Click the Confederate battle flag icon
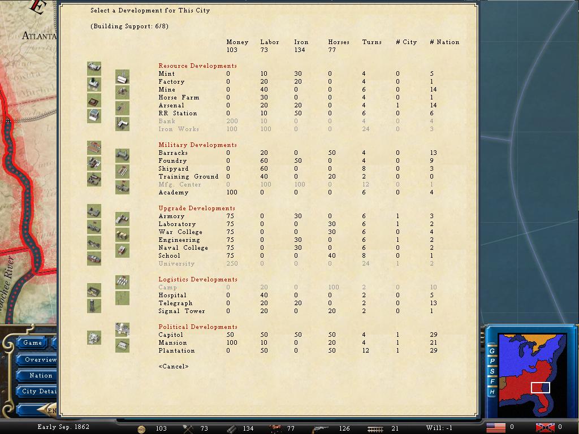Screen dimensions: 579x434 pos(545,427)
